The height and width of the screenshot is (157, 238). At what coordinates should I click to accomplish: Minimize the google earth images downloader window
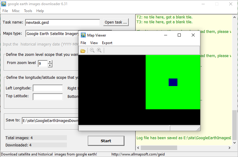click(203, 4)
